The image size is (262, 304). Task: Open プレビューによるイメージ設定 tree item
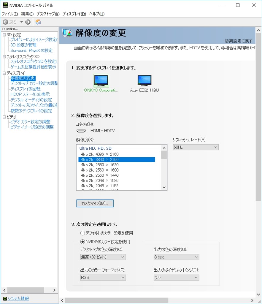click(x=34, y=39)
